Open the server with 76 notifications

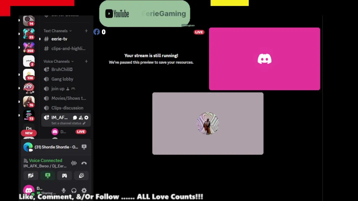(x=29, y=102)
